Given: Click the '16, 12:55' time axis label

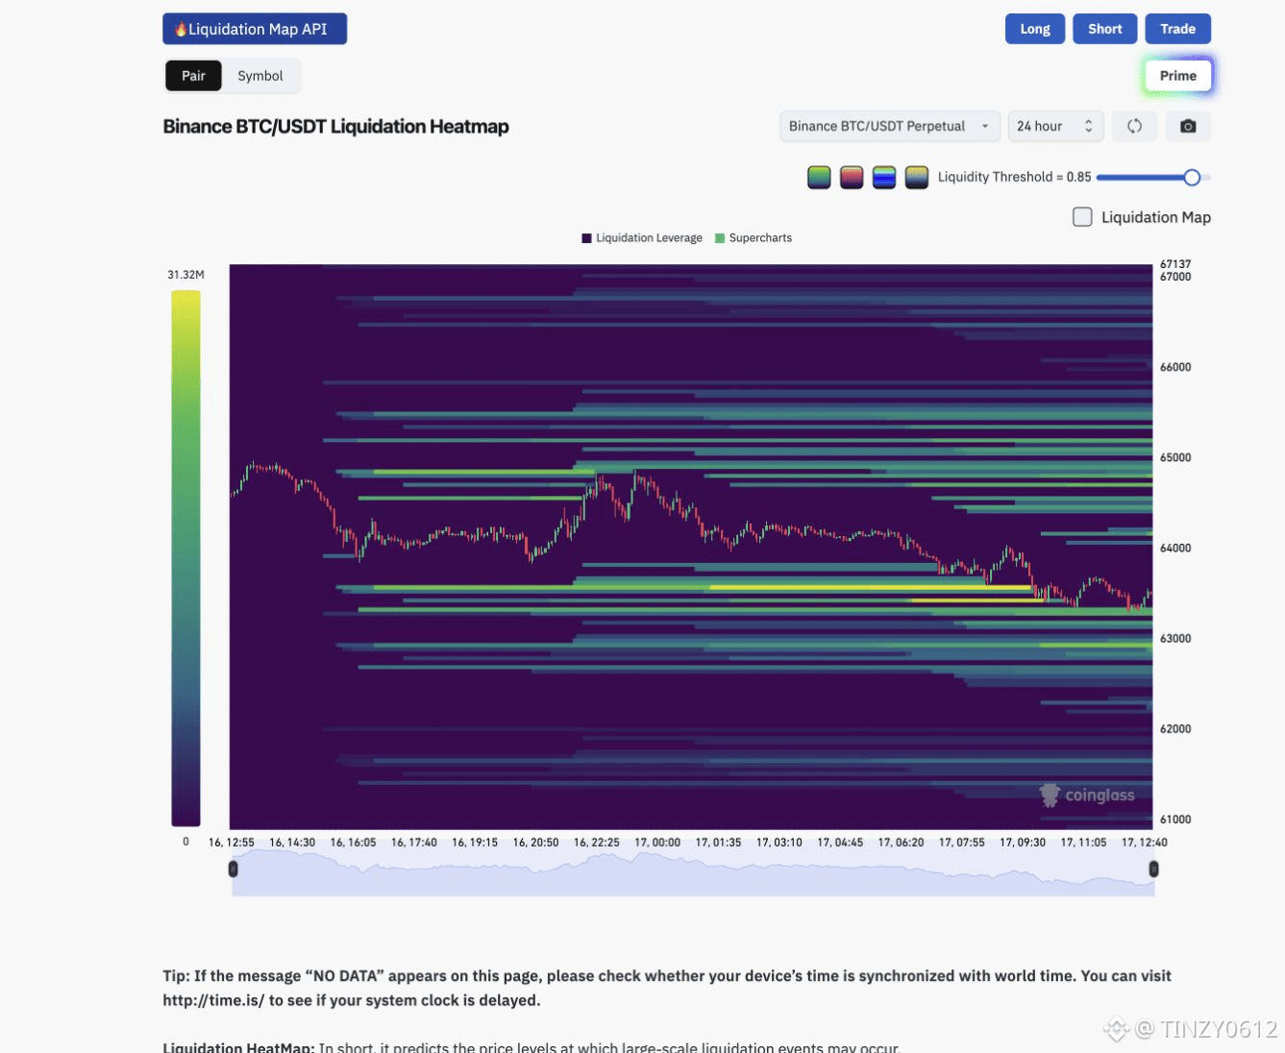Looking at the screenshot, I should point(232,843).
